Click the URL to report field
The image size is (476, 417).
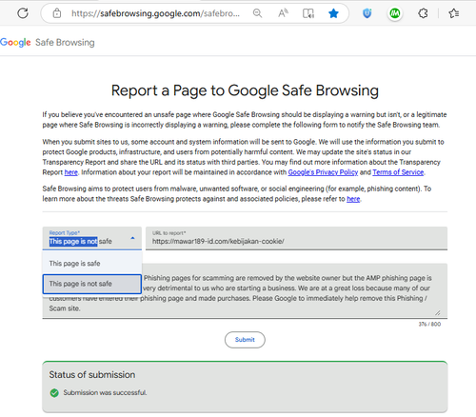tap(296, 238)
